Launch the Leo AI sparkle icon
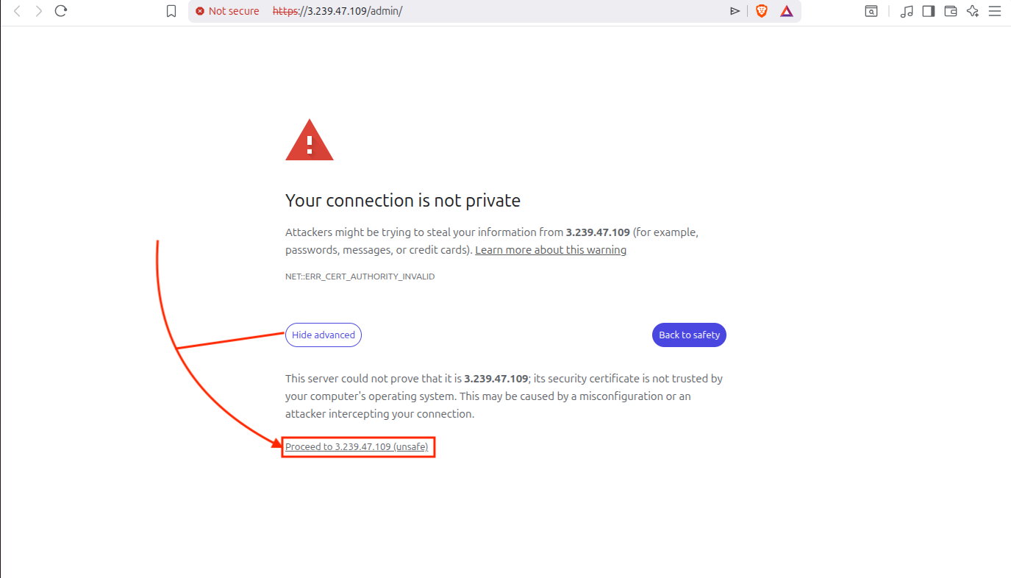 (x=973, y=11)
